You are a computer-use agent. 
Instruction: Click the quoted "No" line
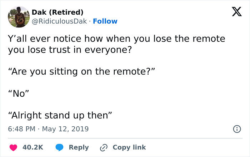pos(19,94)
